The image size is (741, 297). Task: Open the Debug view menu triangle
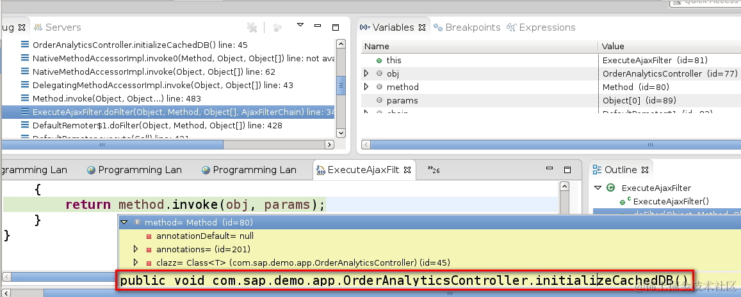(x=300, y=24)
